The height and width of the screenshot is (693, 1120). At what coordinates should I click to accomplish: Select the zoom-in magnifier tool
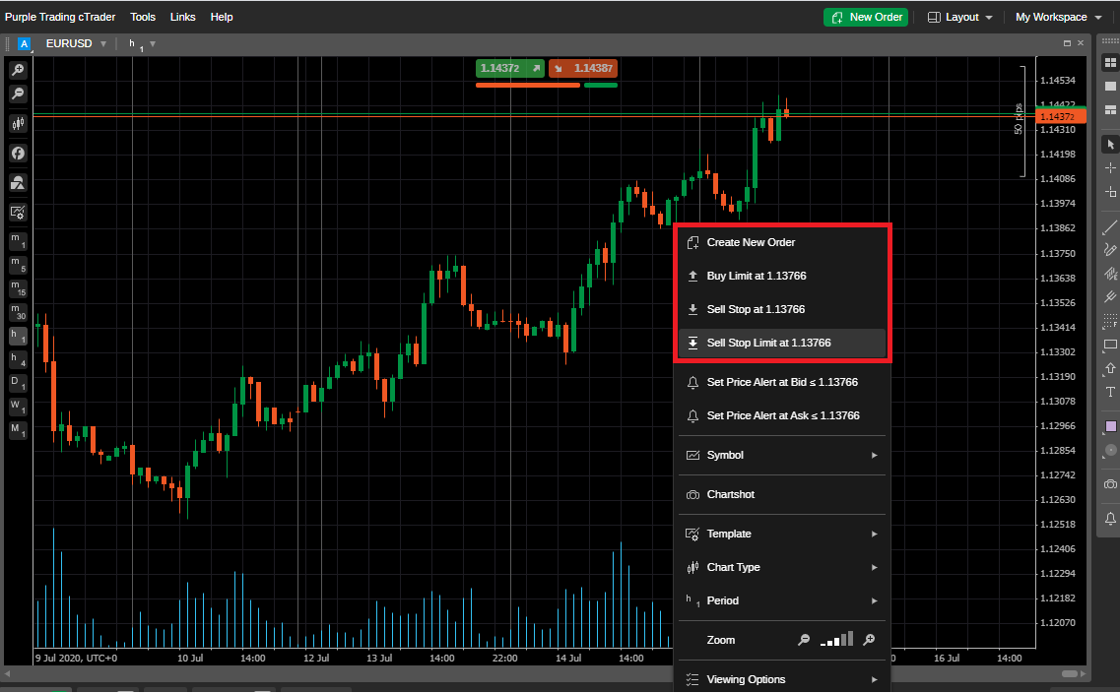[x=19, y=69]
